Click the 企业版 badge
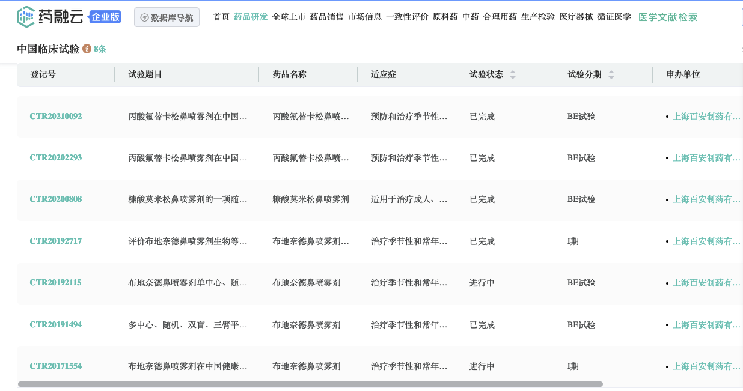Screen dimensions: 743x391 point(105,17)
